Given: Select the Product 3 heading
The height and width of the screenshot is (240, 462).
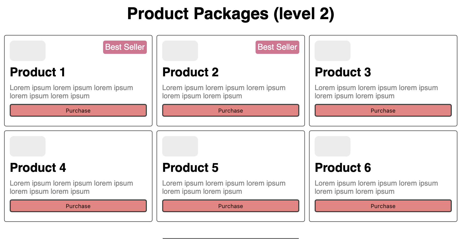Looking at the screenshot, I should (343, 72).
